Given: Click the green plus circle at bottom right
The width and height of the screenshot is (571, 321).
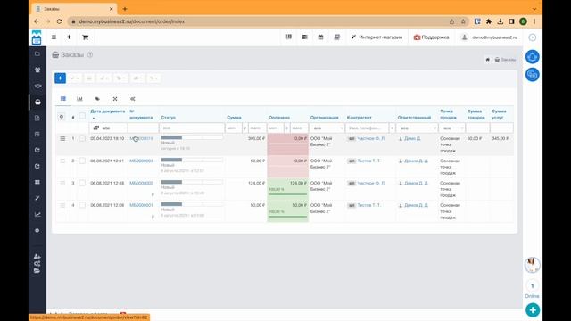Looking at the screenshot, I should [x=533, y=310].
